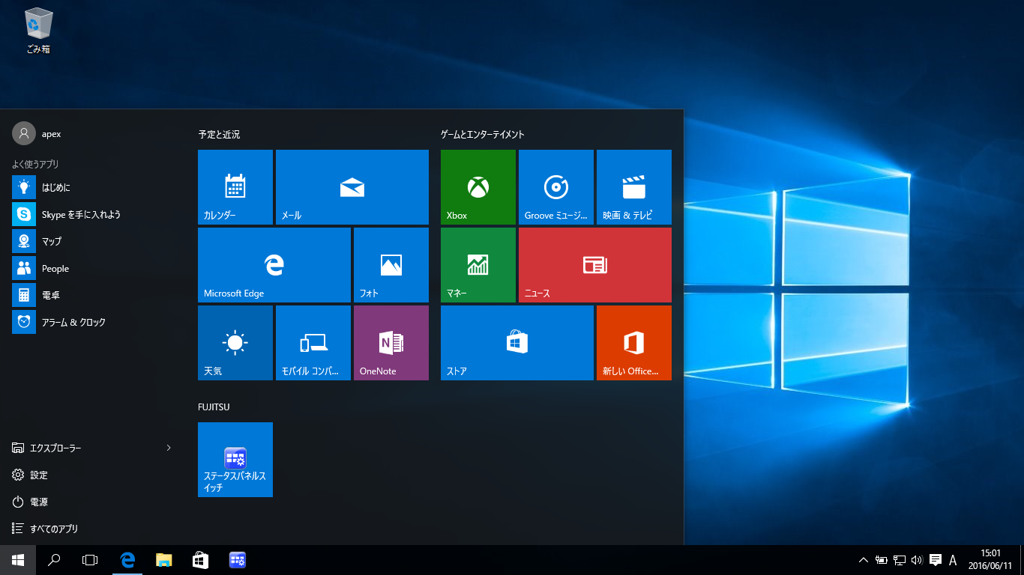Launch the Microsoft Edge tile
Screen dimensions: 1024x575
pos(274,265)
